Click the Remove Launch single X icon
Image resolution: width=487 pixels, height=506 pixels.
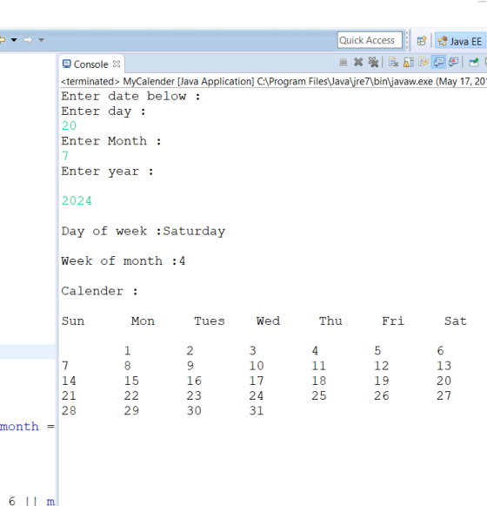click(358, 63)
